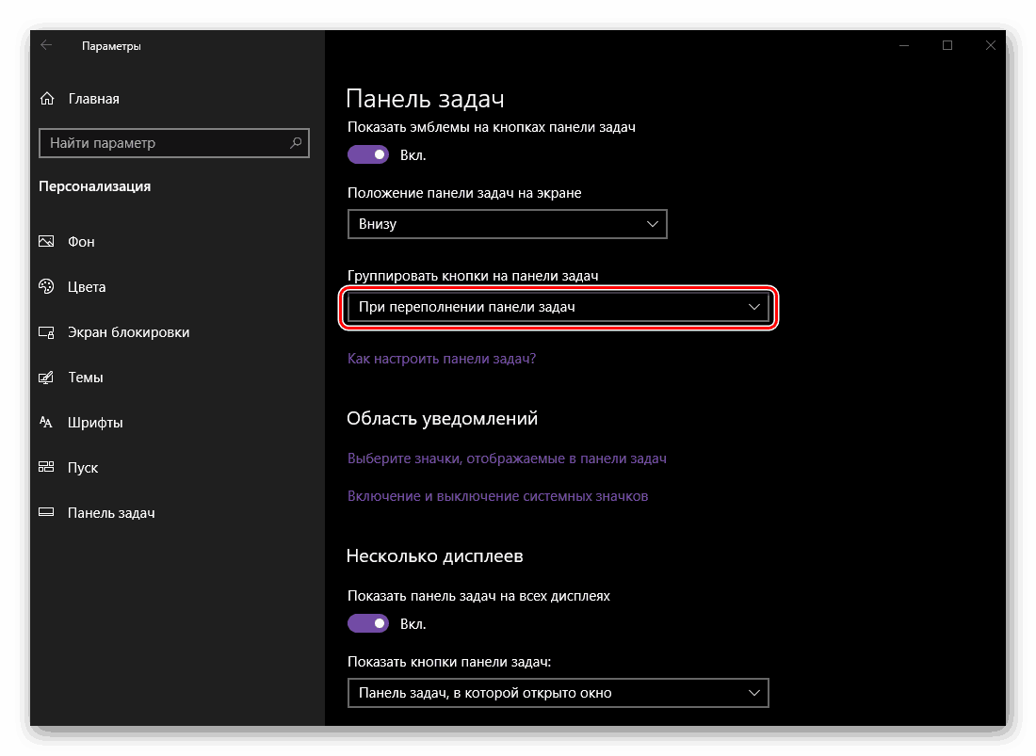Click the taskbar icon beside Панель задач

click(x=46, y=512)
